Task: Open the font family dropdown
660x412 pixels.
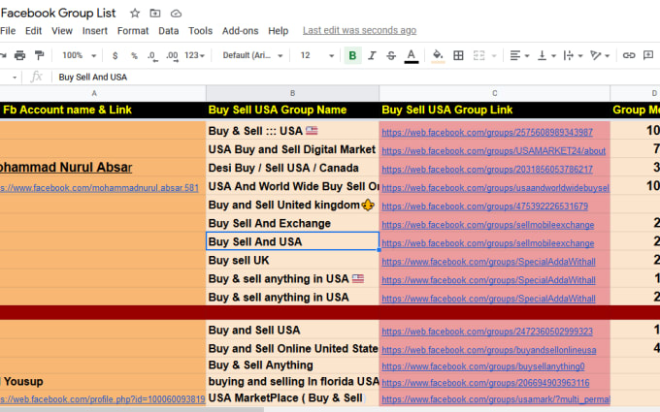Action: click(252, 55)
